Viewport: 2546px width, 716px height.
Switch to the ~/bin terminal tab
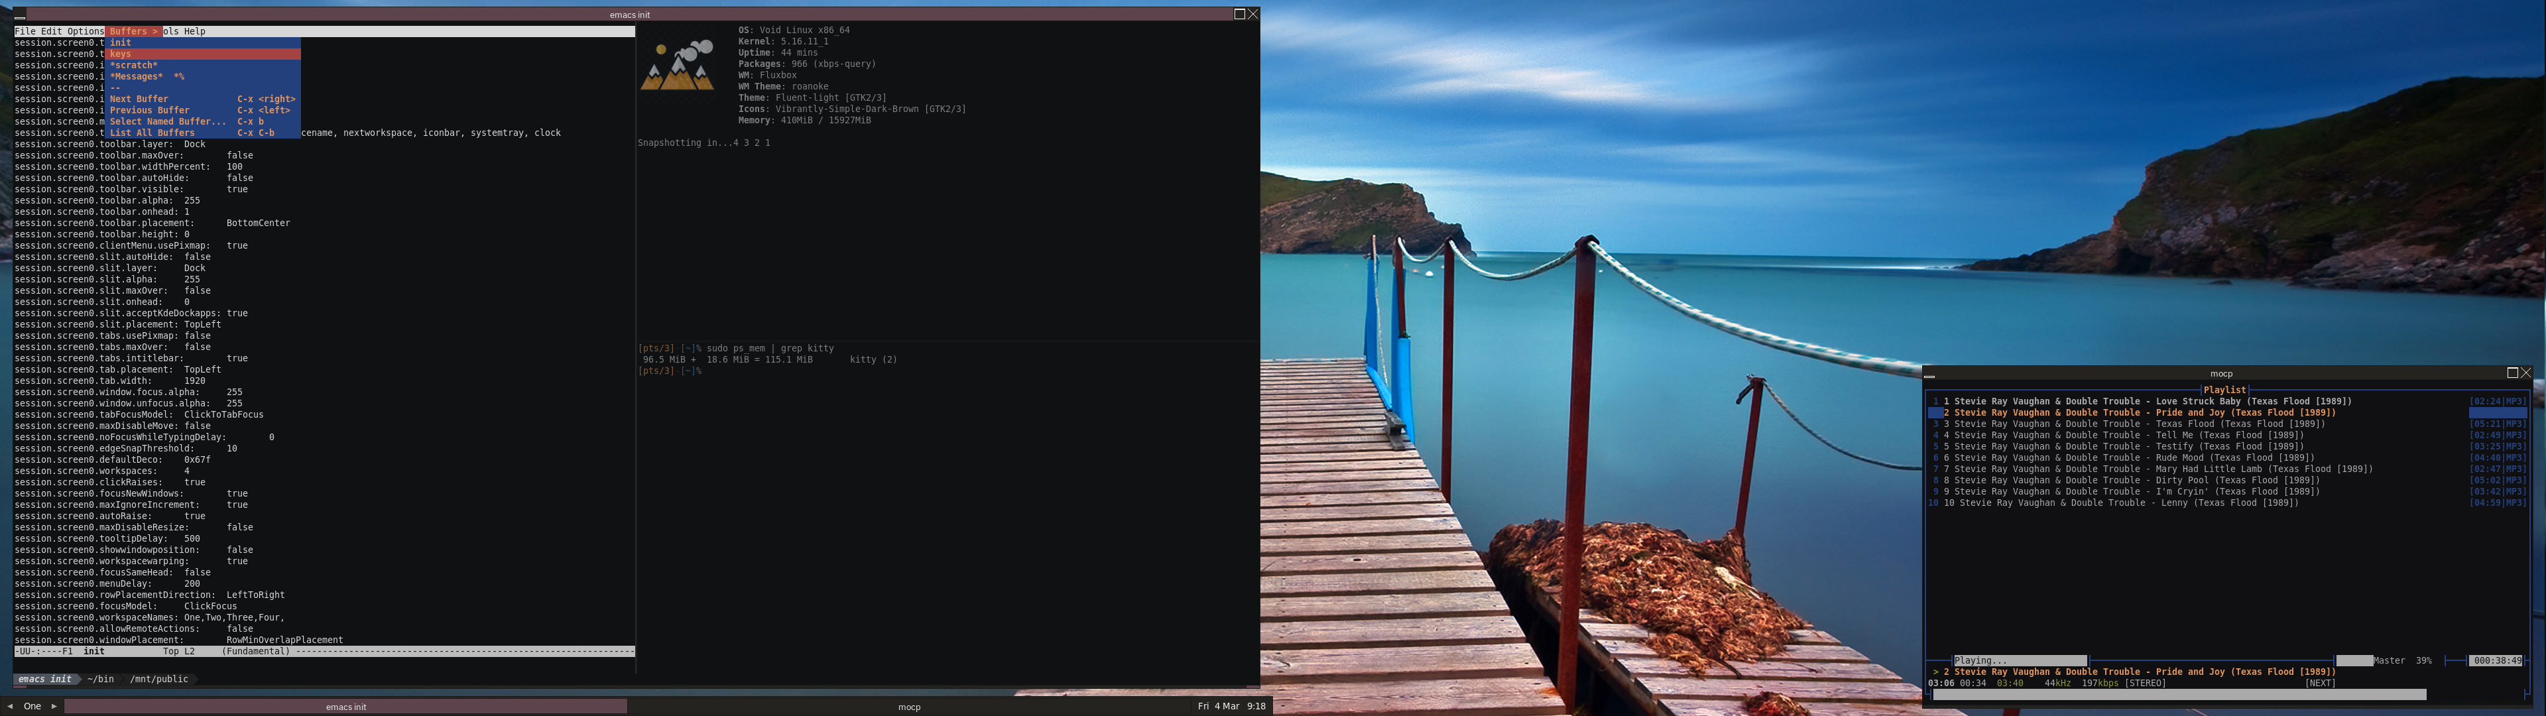[101, 680]
